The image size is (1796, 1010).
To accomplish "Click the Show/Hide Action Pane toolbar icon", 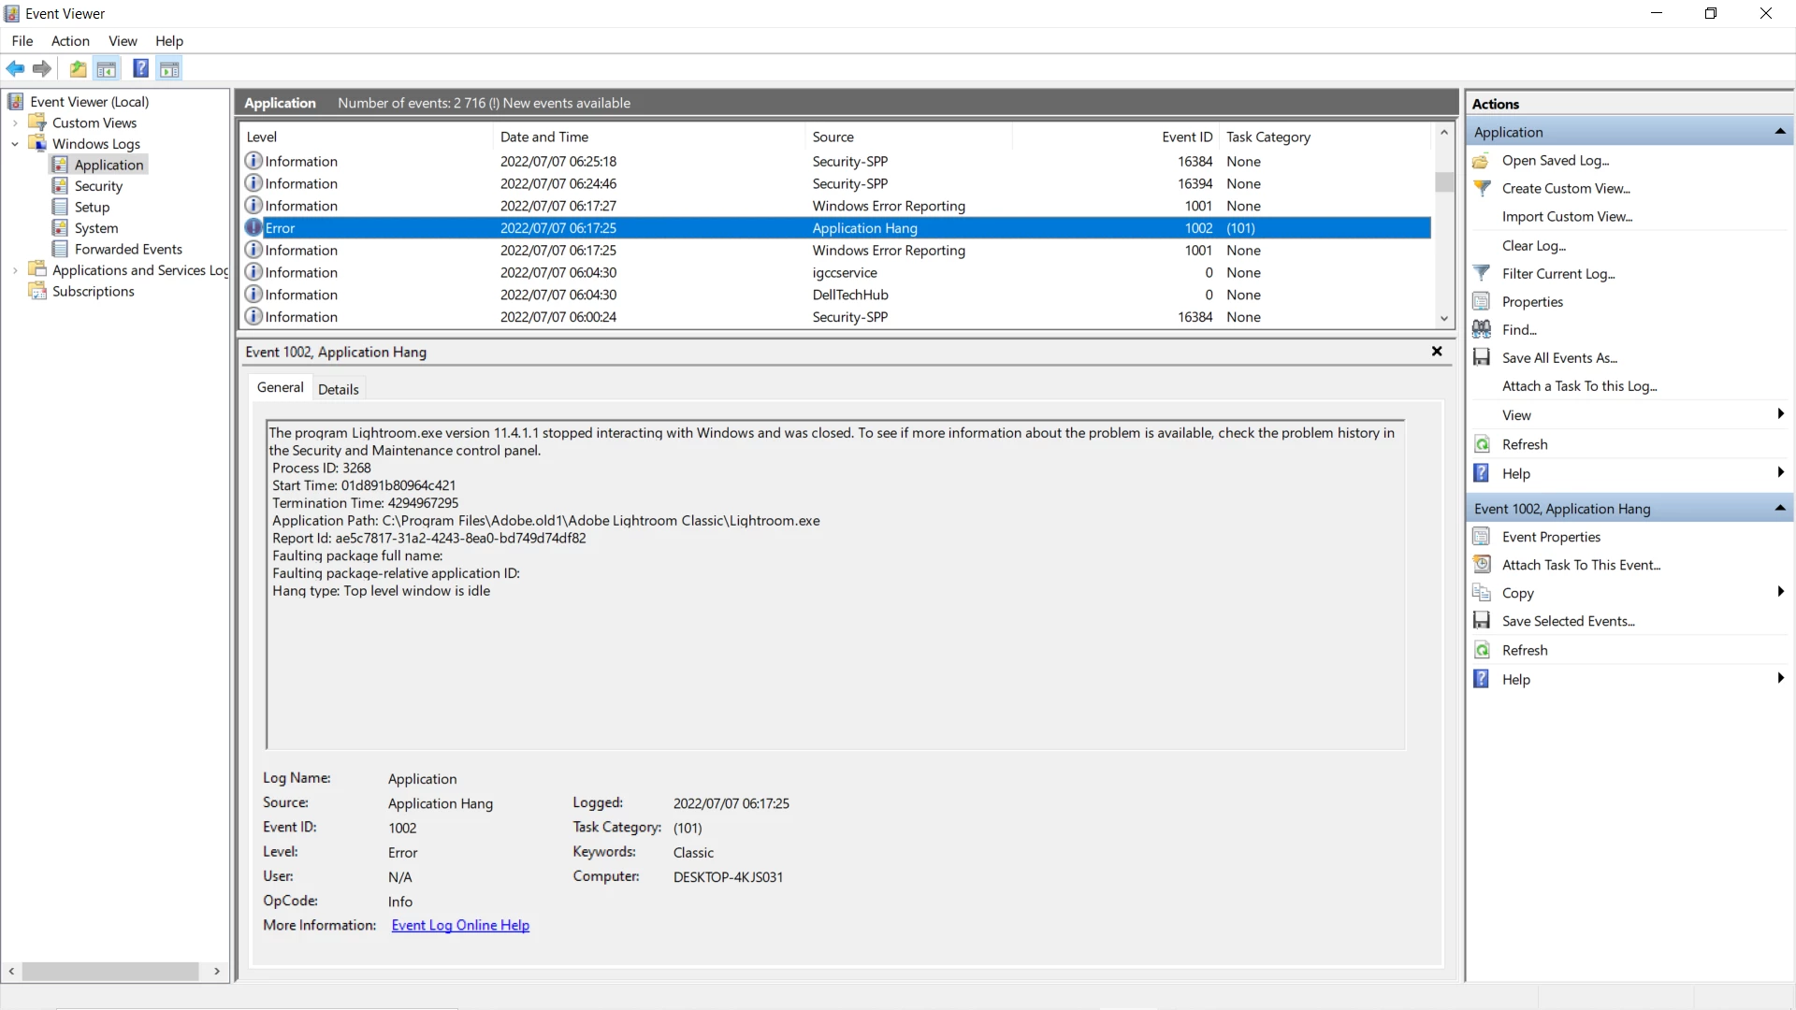I will [x=169, y=68].
